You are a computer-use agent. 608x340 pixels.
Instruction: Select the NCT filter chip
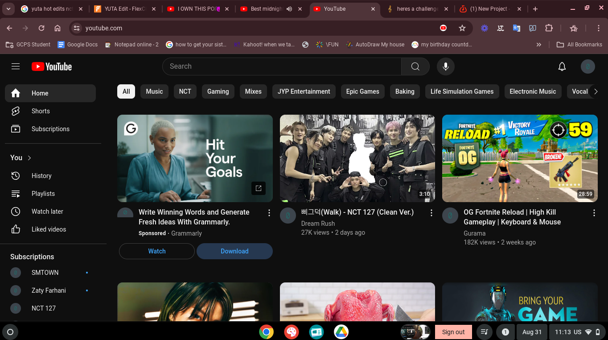click(185, 91)
